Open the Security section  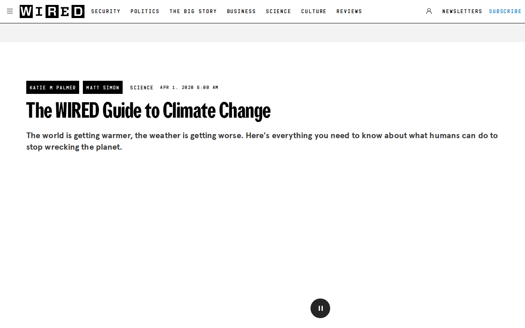106,11
